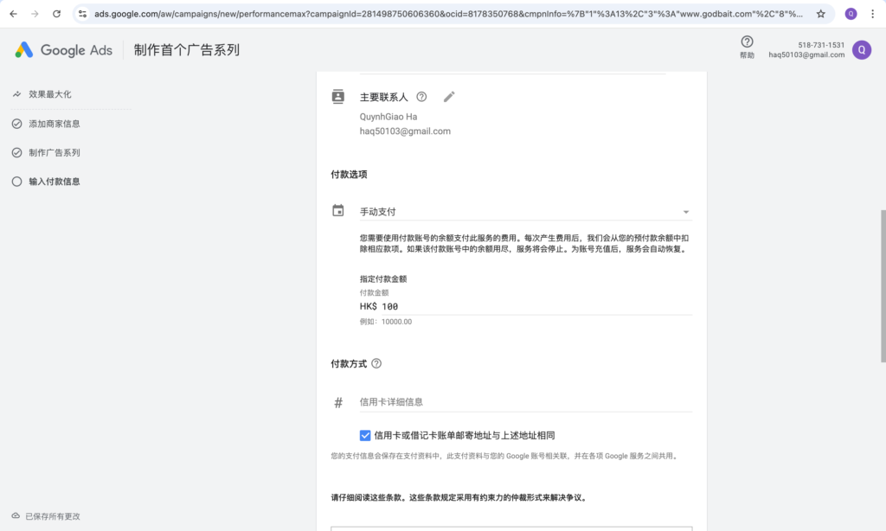886x531 pixels.
Task: Click the site info icon in address bar
Action: point(82,14)
